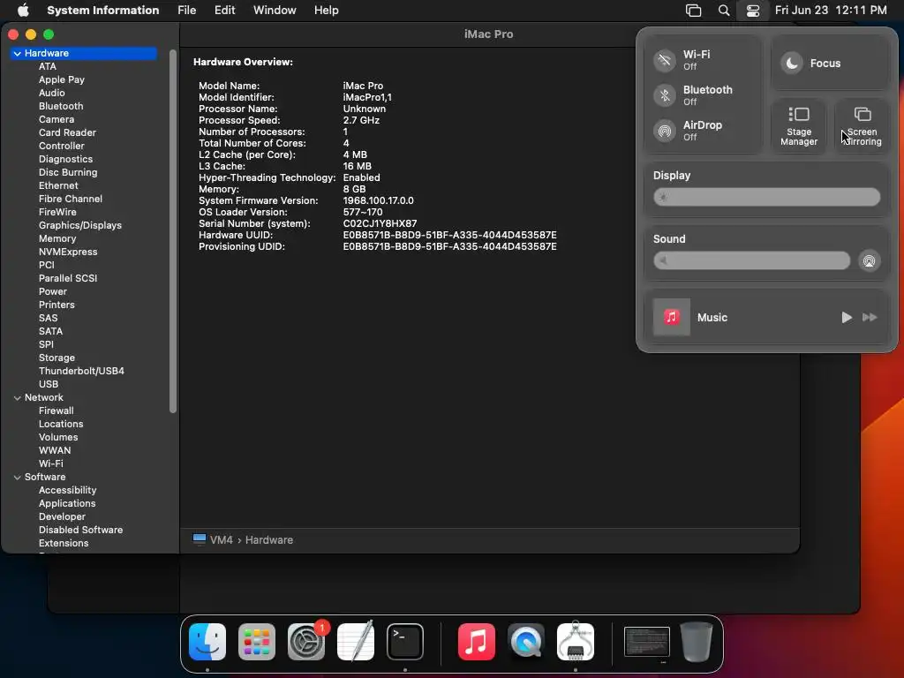Screen dimensions: 904x678
Task: Open Music from the Dock
Action: [476, 642]
